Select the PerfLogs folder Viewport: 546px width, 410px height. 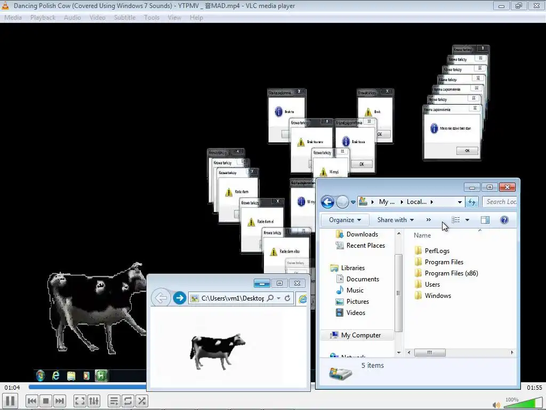pos(432,251)
